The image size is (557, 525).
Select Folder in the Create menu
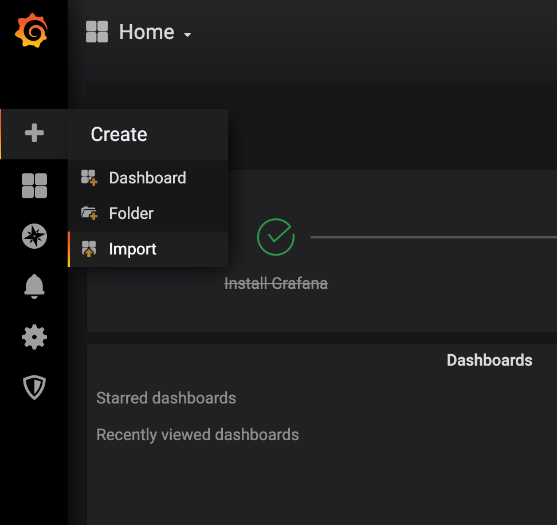click(x=131, y=214)
